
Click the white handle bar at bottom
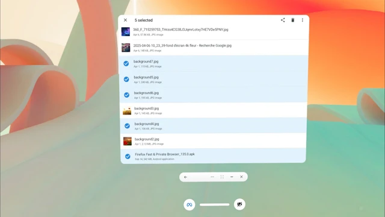[x=214, y=204]
